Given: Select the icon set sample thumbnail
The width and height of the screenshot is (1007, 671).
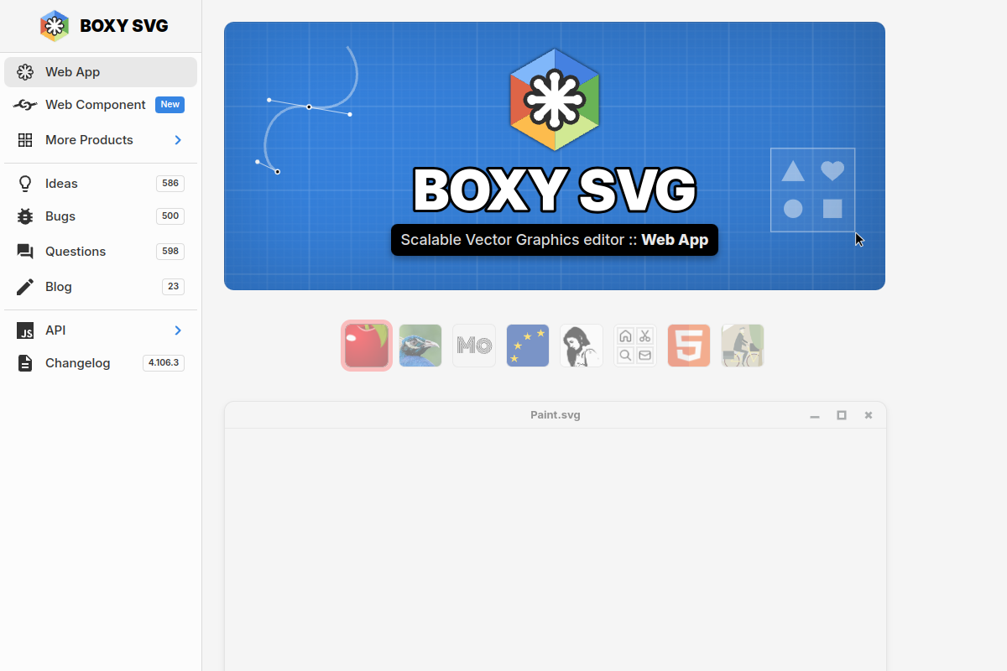Looking at the screenshot, I should [635, 346].
